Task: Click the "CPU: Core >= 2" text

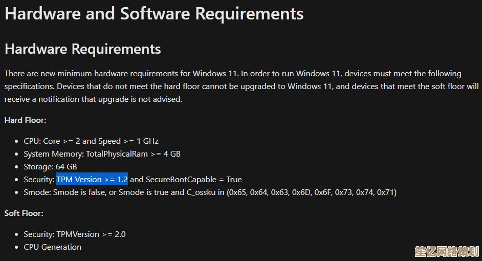Action: click(52, 141)
